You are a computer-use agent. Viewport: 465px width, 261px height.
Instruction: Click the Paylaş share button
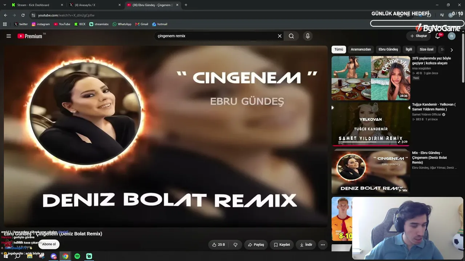click(256, 245)
